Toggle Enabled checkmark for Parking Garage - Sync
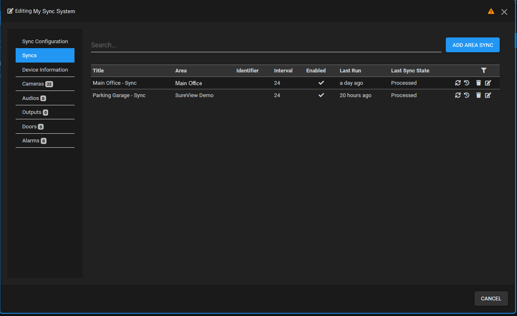This screenshot has height=316, width=517. pyautogui.click(x=321, y=95)
